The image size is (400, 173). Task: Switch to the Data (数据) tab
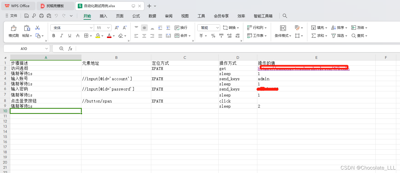152,16
